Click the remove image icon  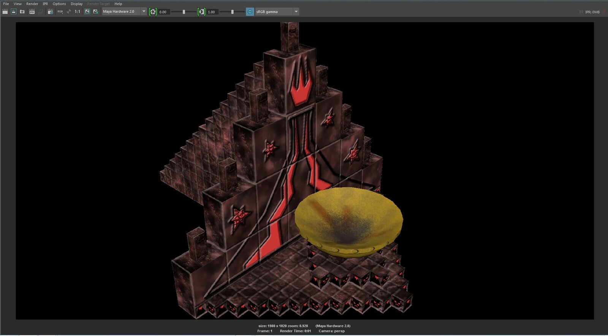[x=96, y=12]
